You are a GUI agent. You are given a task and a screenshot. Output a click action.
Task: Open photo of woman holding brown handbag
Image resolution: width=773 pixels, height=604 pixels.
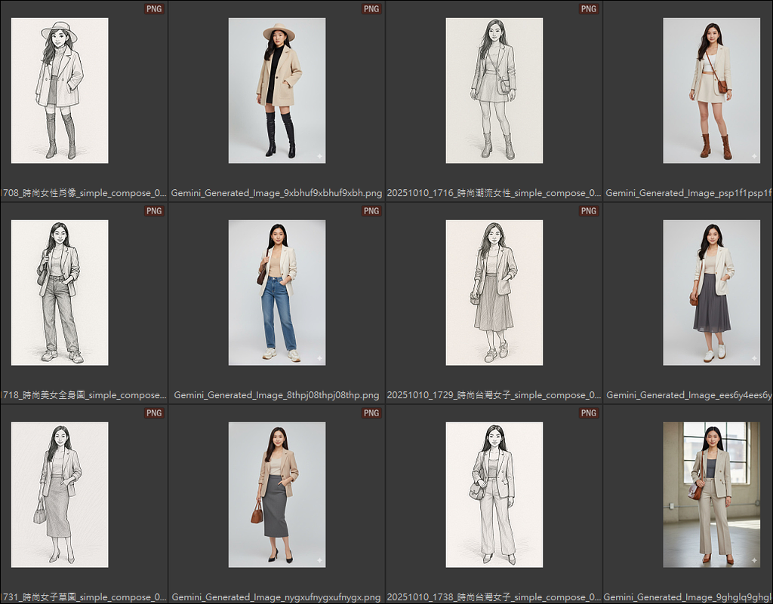pos(277,495)
